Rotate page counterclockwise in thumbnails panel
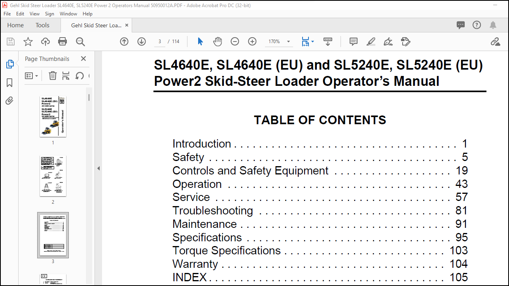Screen dimensions: 509x286 click(x=79, y=76)
